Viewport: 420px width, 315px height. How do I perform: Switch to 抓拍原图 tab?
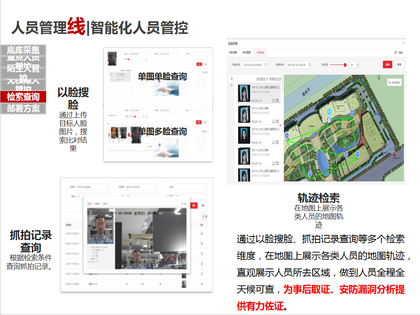tap(246, 52)
